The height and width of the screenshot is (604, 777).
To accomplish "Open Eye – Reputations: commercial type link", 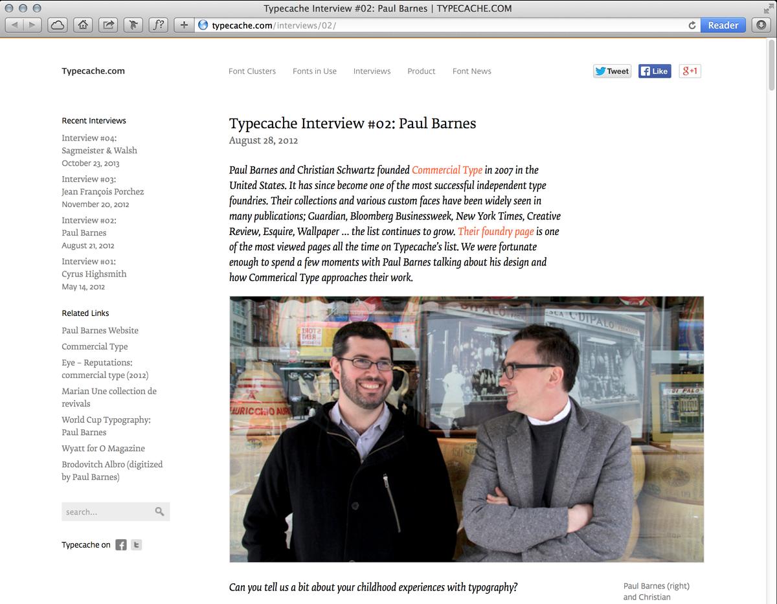I will [105, 369].
